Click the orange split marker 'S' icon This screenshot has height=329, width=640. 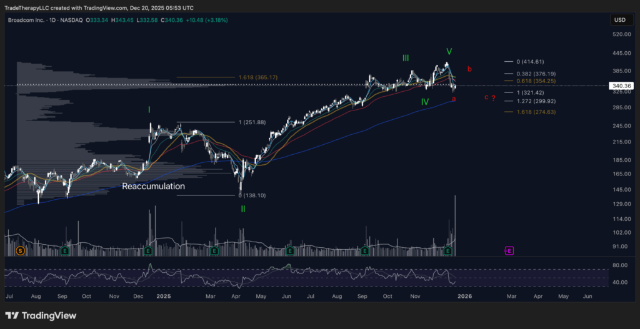(x=20, y=250)
